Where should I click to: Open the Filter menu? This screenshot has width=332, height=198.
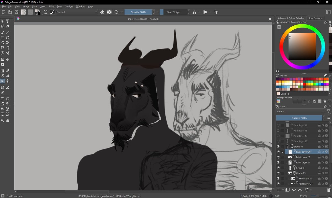[52, 6]
